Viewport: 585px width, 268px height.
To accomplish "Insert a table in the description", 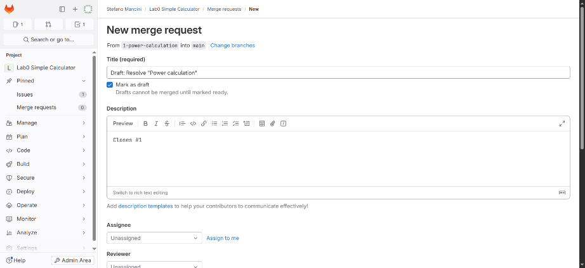I will pyautogui.click(x=261, y=123).
